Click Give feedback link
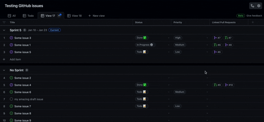Screen dimensions: 264x122 coord(254,16)
